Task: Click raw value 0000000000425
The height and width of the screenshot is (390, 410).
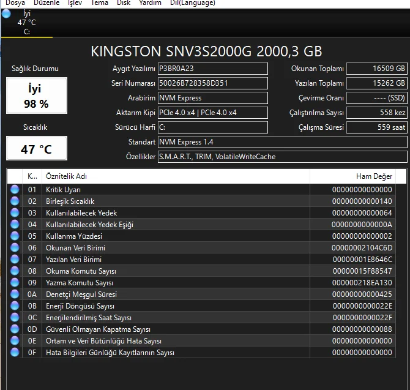Action: pyautogui.click(x=362, y=294)
